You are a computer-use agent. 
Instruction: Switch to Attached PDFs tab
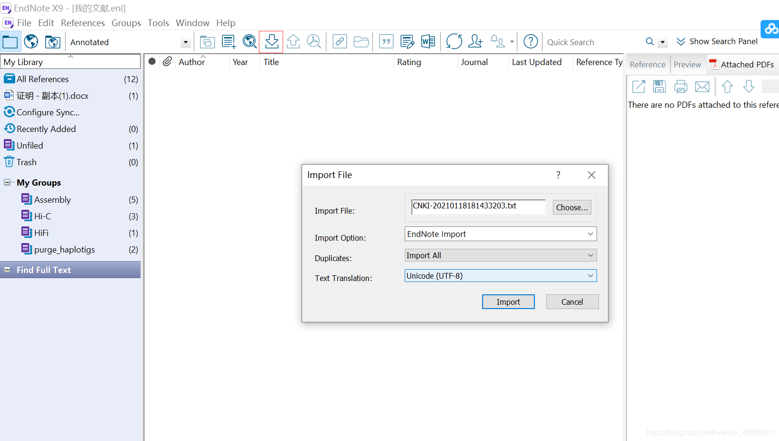742,65
